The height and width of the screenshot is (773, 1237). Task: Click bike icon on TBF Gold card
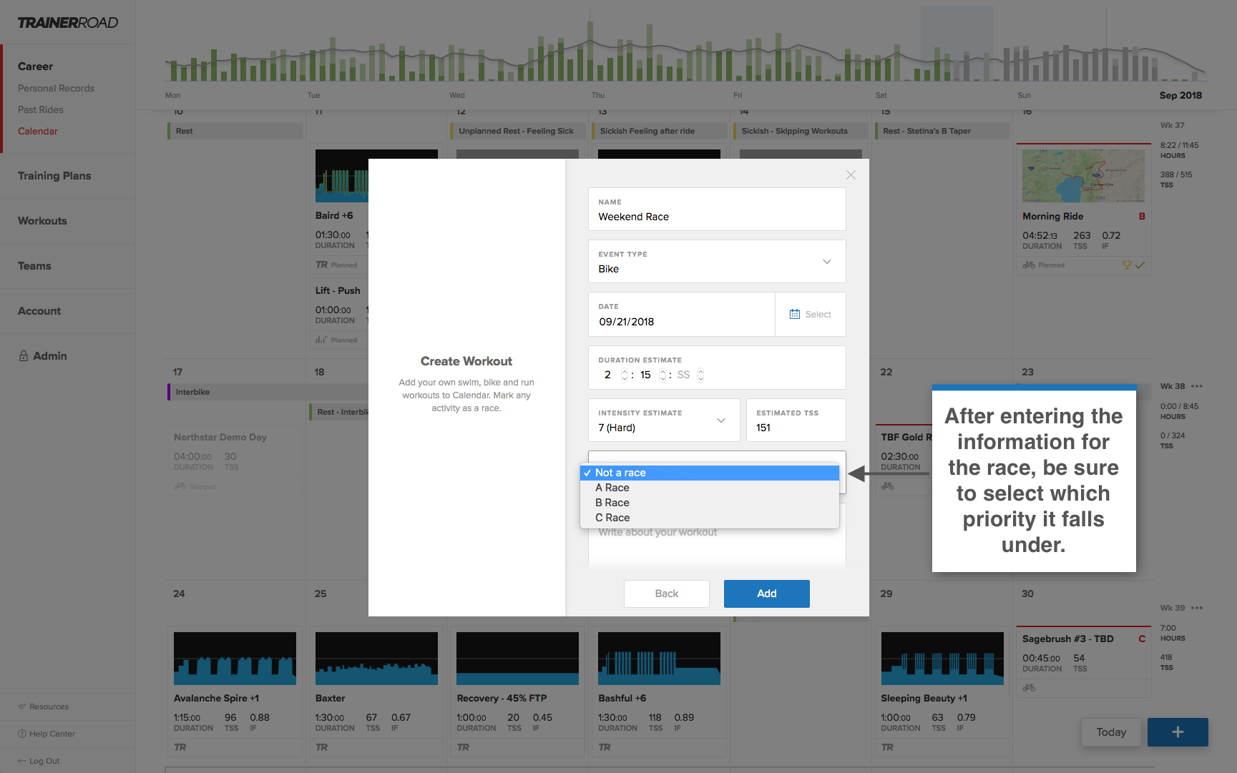coord(888,486)
